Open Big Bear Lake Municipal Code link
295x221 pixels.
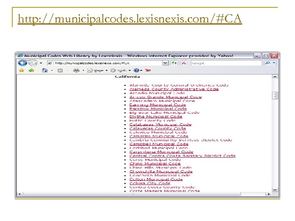coord(164,113)
